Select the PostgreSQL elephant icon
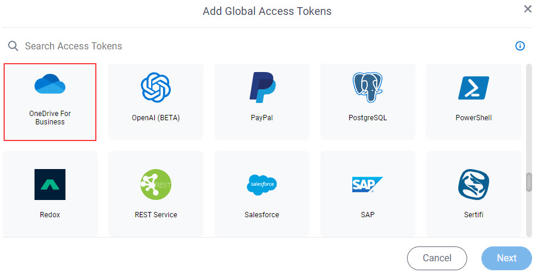Image resolution: width=535 pixels, height=275 pixels. click(367, 87)
